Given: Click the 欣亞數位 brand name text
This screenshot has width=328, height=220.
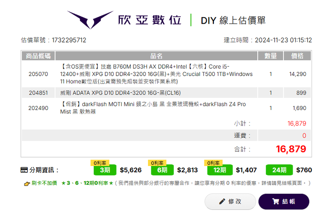Looking at the screenshot, I should pyautogui.click(x=149, y=20).
